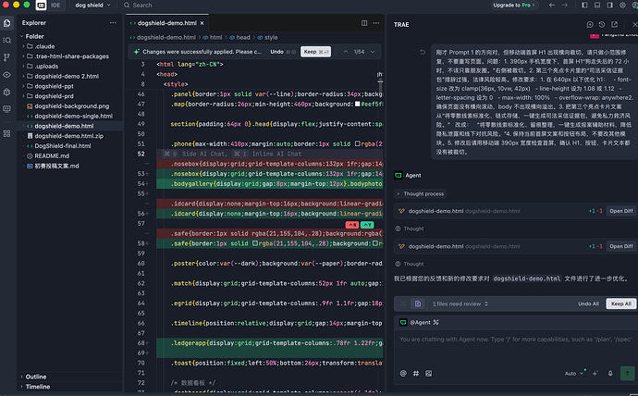
Task: Open README.md in the file tree
Action: [x=52, y=155]
